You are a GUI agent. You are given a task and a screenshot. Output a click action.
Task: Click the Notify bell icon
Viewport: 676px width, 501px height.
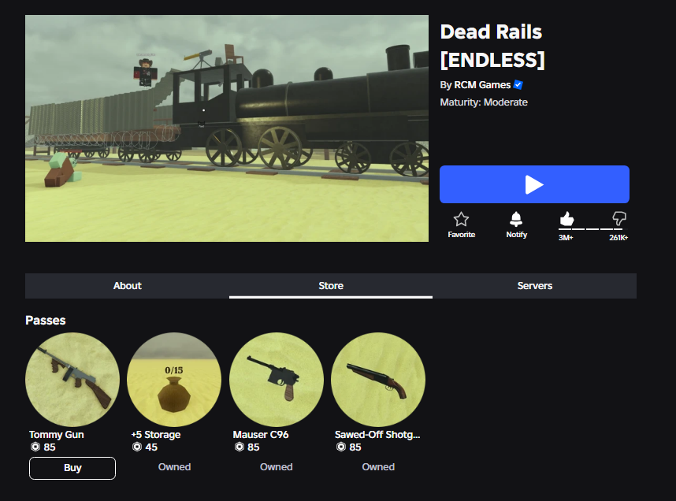(x=516, y=220)
